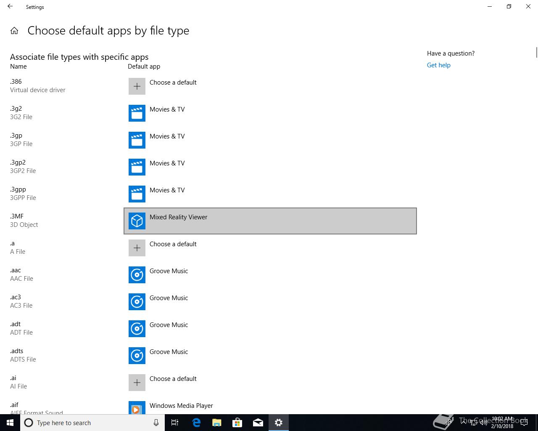The image size is (538, 431).
Task: Click the plus icon for .a file type
Action: tap(137, 248)
